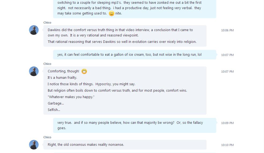Click the Chico name above the Dawkins message

click(47, 23)
